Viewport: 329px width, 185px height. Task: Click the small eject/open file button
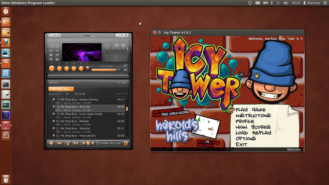(88, 68)
